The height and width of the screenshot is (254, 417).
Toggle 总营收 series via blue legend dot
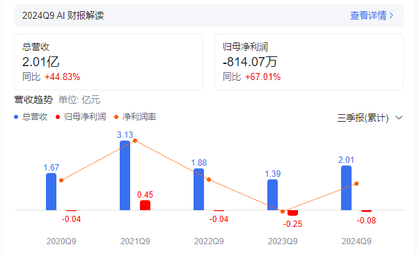(16, 117)
